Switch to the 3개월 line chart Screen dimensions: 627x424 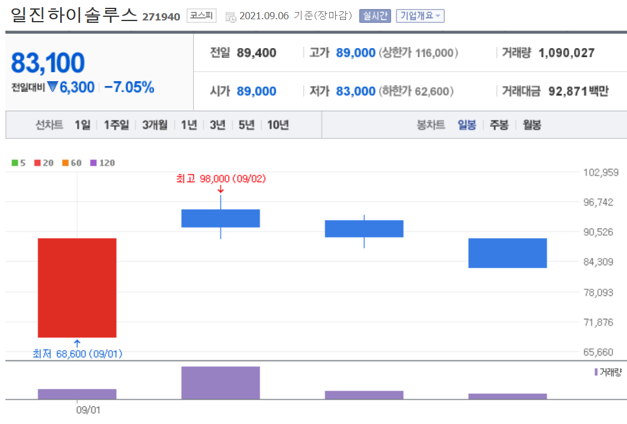pyautogui.click(x=155, y=125)
